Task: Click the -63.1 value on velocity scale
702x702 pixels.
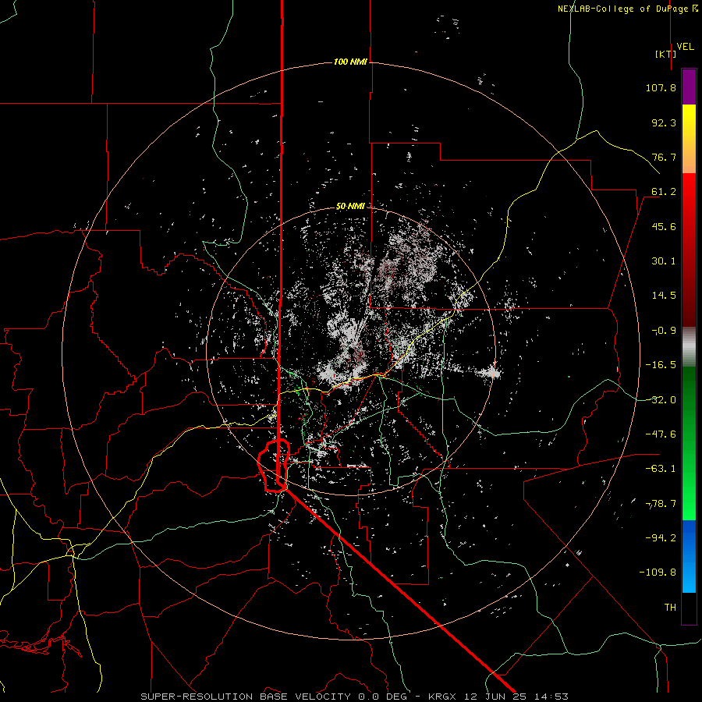Action: click(x=661, y=469)
